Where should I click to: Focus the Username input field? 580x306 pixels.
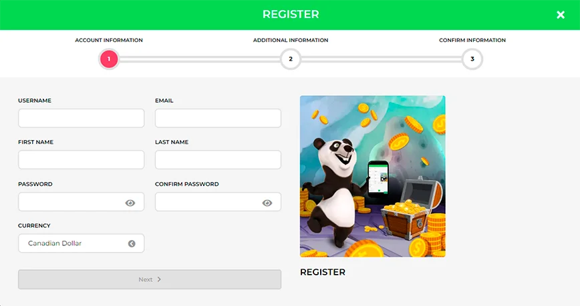[81, 118]
